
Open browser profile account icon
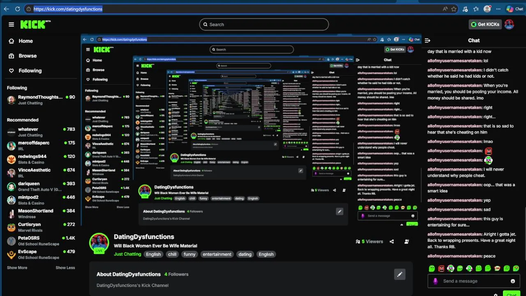pyautogui.click(x=487, y=9)
